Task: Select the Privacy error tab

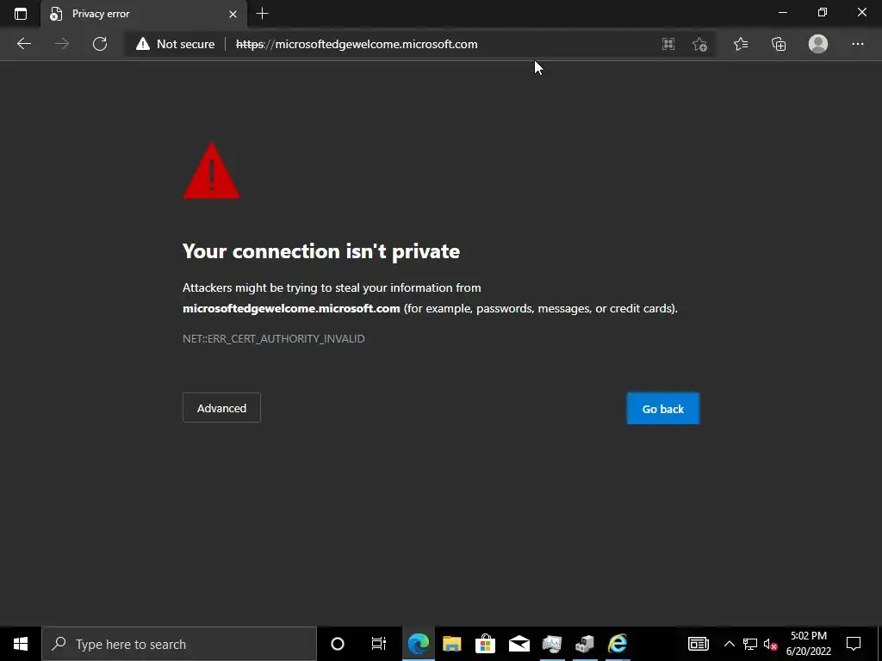Action: click(144, 14)
